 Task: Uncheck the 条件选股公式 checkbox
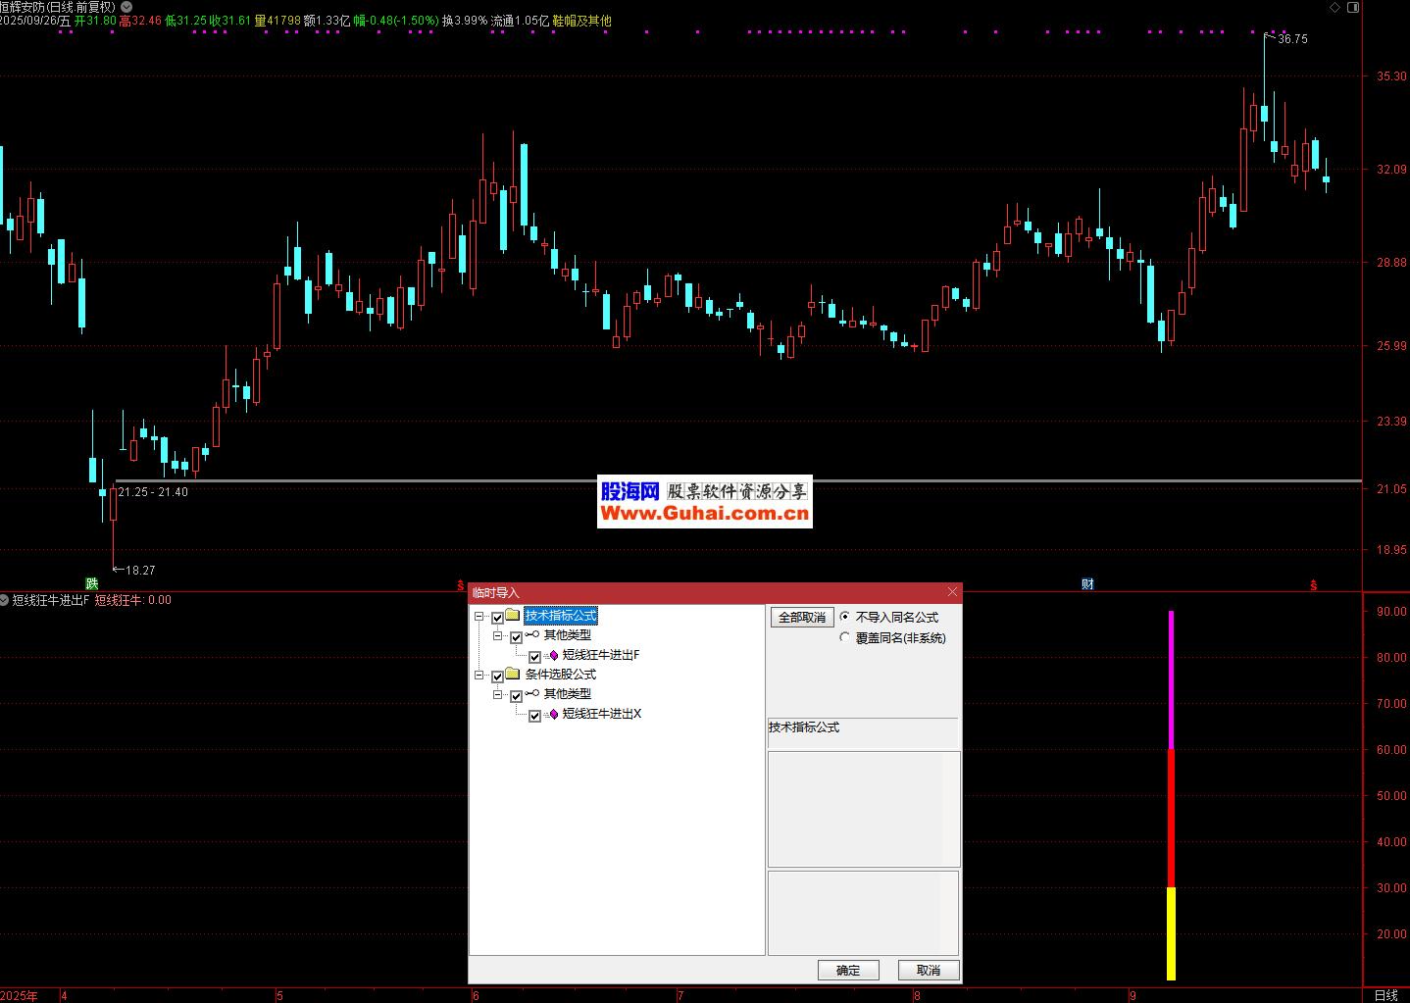tap(497, 676)
